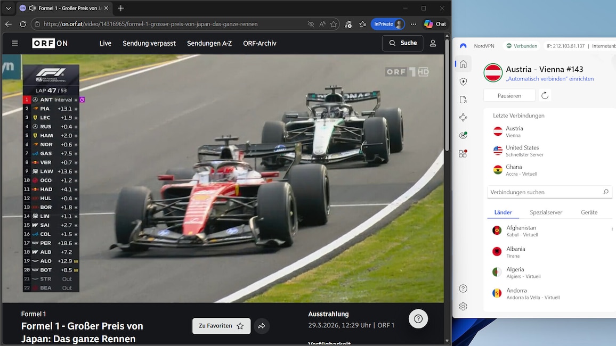Close the Formel 1 browser tab

(106, 8)
